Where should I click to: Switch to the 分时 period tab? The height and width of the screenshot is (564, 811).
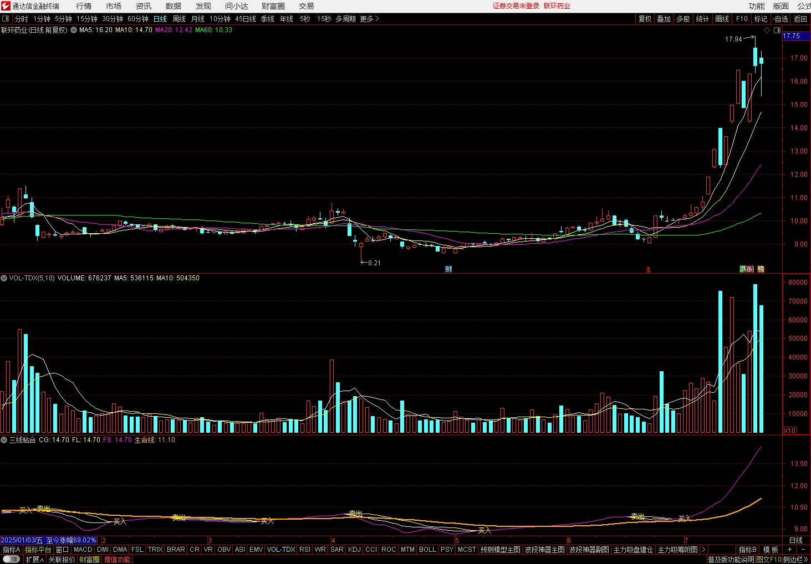pyautogui.click(x=21, y=19)
